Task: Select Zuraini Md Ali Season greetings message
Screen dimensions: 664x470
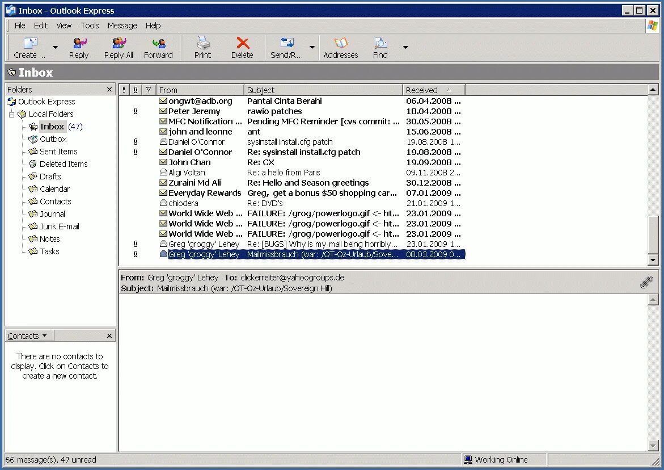Action: click(292, 183)
